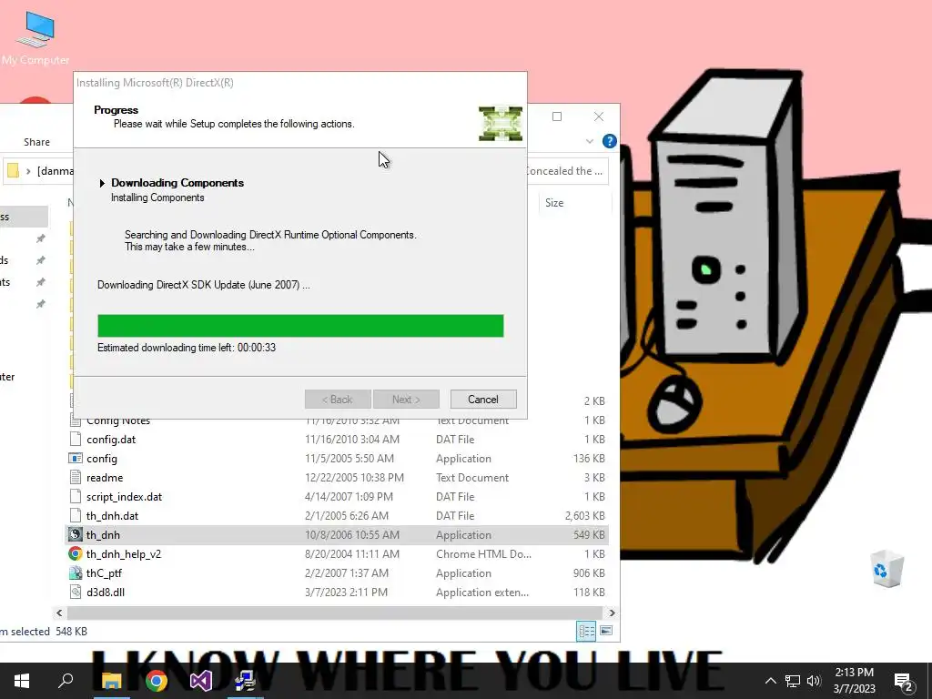This screenshot has width=932, height=699.
Task: Click the 3/7/2023 2:11 PM date cell
Action: click(346, 592)
